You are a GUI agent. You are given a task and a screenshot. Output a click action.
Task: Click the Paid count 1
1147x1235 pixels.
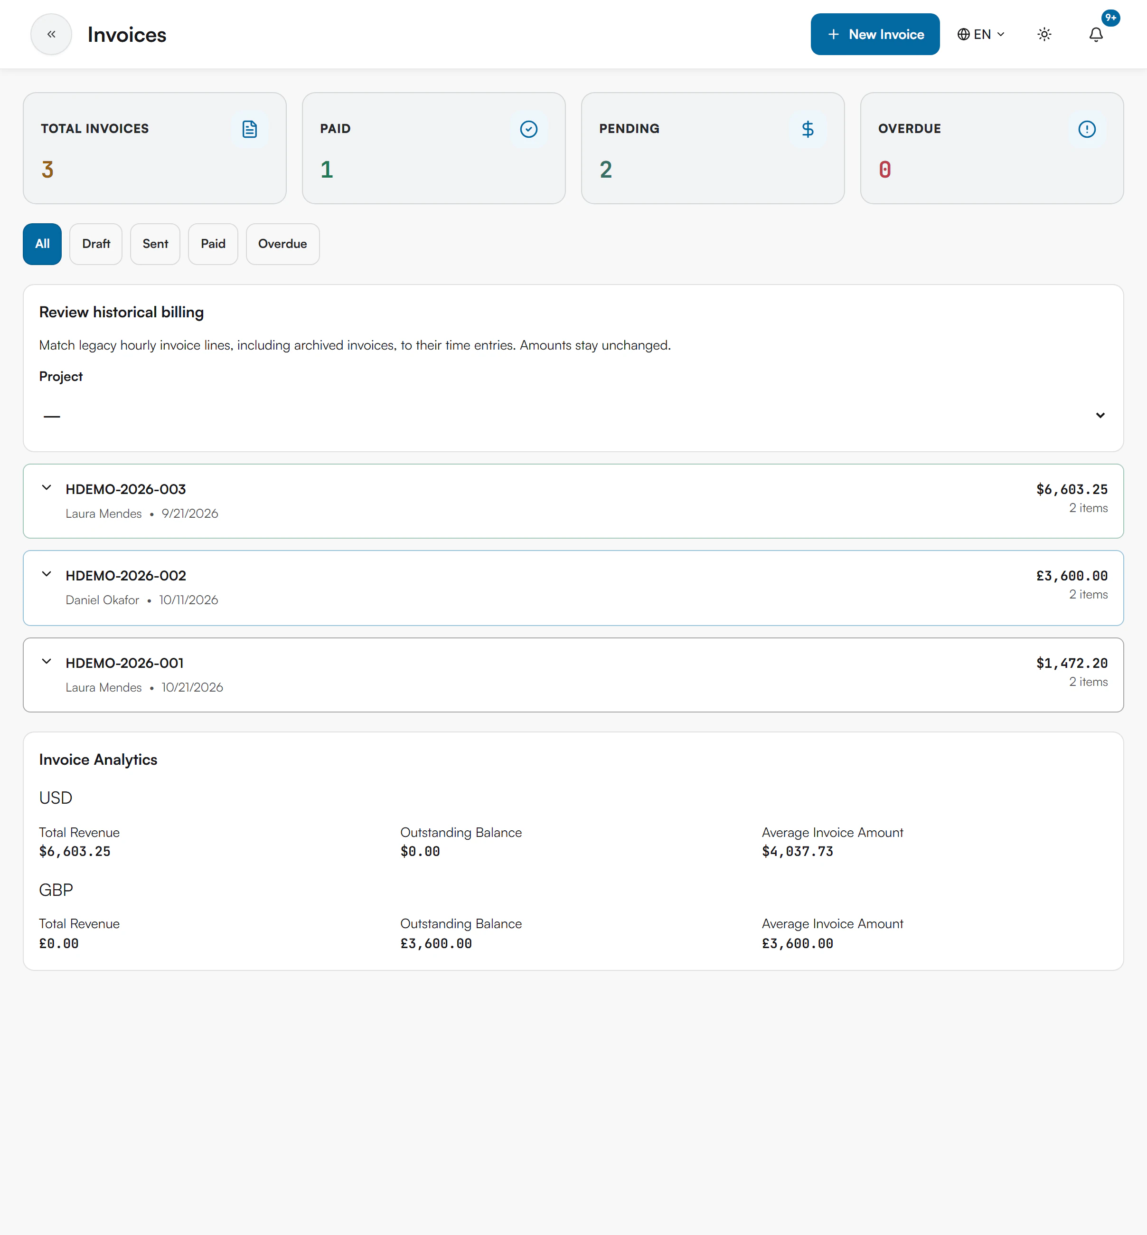(x=327, y=170)
